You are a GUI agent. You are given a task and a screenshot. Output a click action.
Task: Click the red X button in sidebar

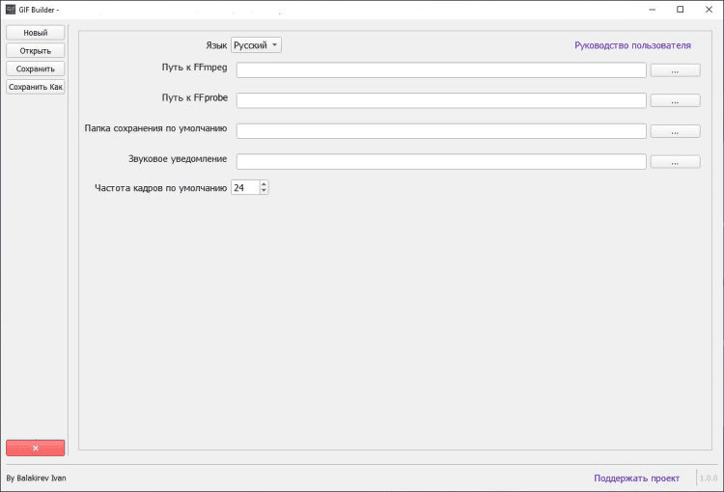(35, 448)
